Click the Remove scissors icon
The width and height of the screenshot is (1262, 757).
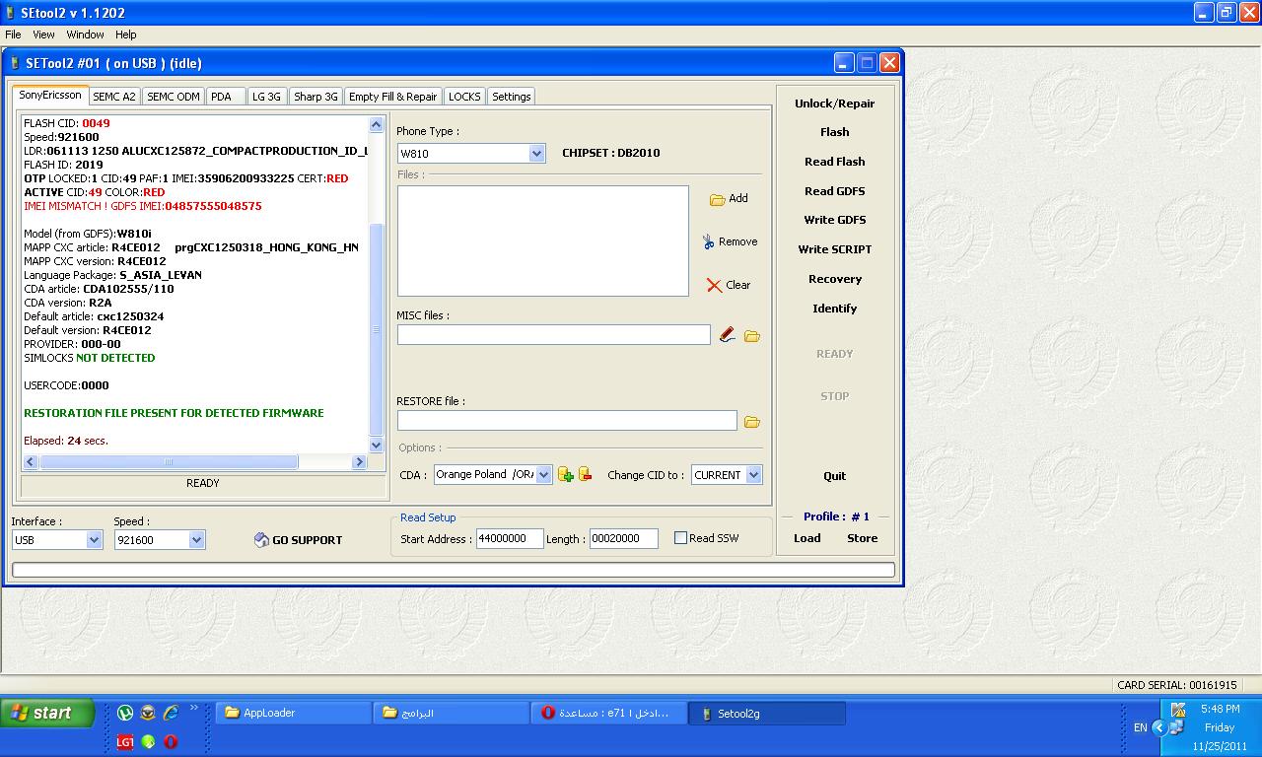[709, 241]
